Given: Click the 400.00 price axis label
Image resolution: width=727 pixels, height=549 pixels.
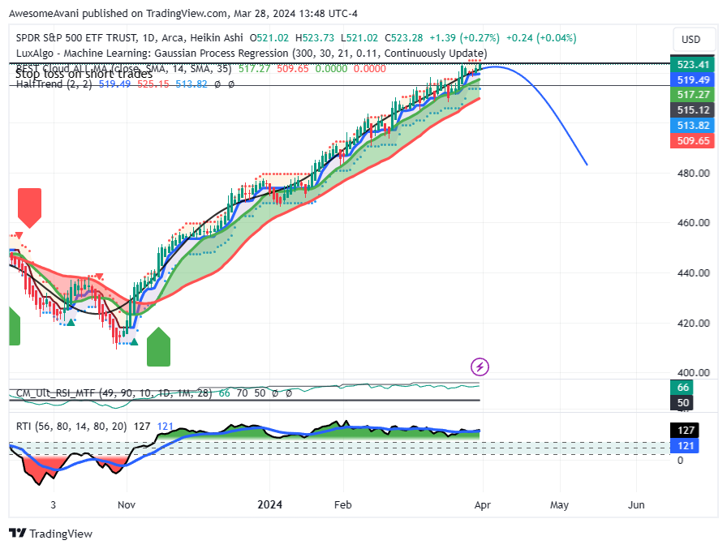Looking at the screenshot, I should click(693, 372).
